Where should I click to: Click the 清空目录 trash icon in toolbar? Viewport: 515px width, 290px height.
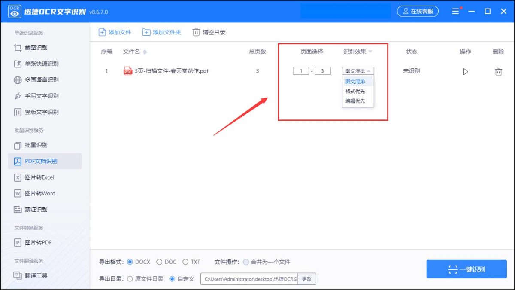click(196, 32)
